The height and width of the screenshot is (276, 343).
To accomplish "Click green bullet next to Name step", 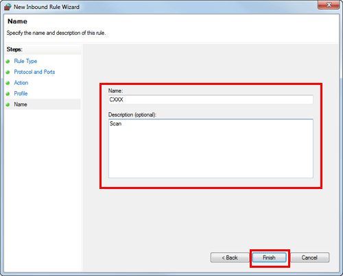I will [x=8, y=105].
